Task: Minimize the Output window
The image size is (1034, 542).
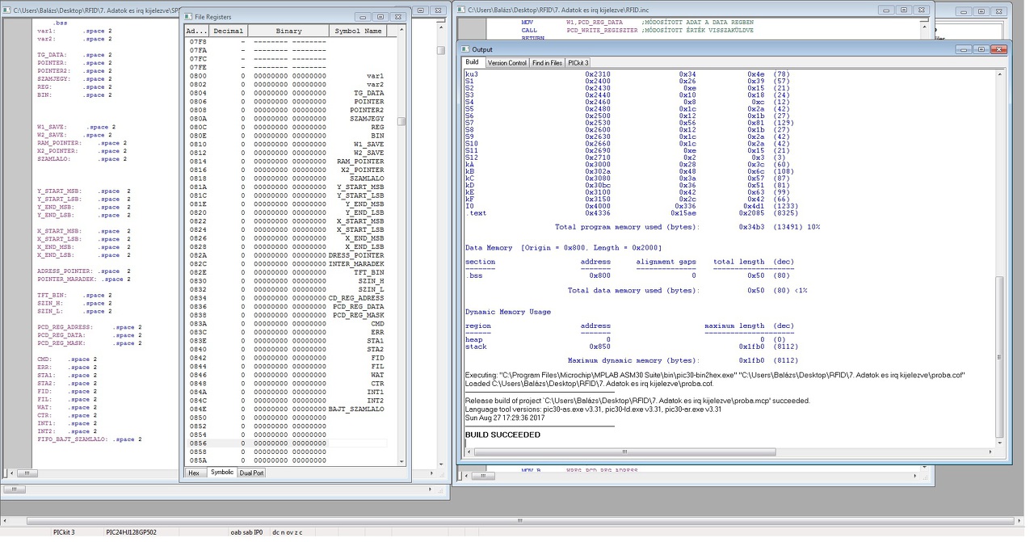Action: click(963, 49)
